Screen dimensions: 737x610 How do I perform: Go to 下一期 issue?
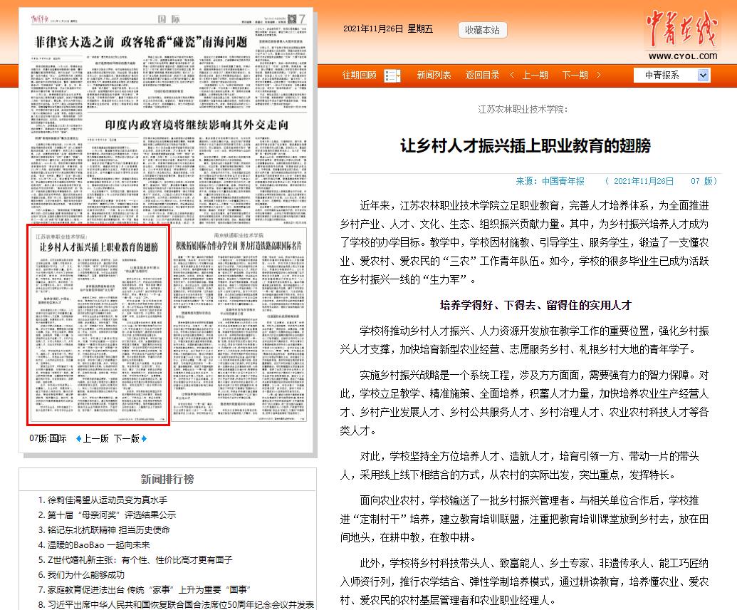pos(575,76)
